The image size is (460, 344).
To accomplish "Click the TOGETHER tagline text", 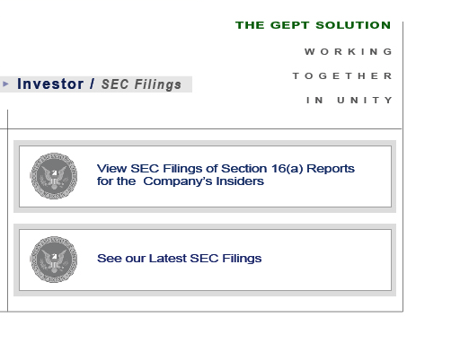I will point(342,75).
